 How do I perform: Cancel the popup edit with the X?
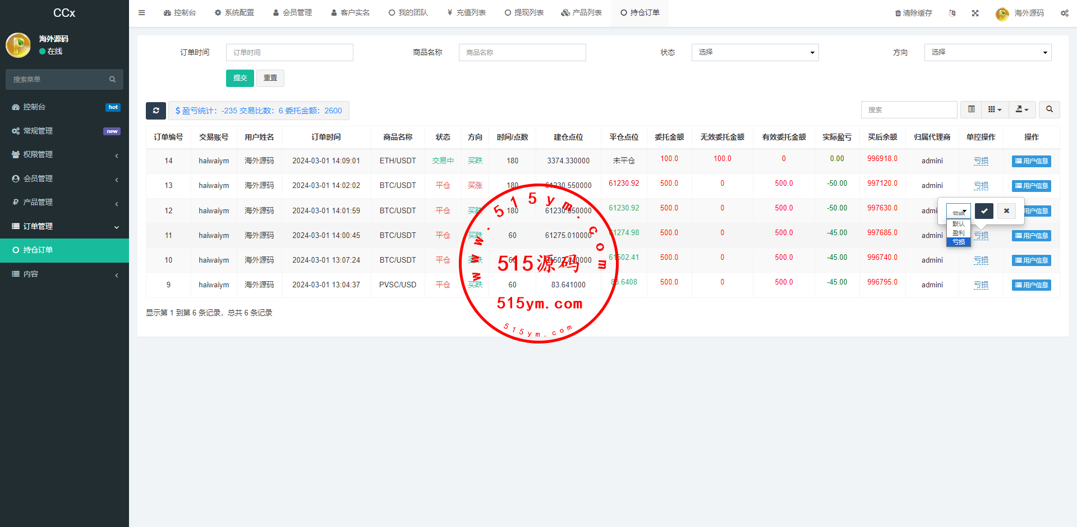coord(1006,211)
